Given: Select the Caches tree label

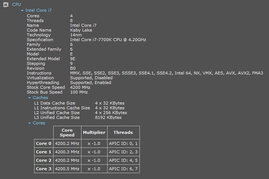Looking at the screenshot, I should [40, 98].
